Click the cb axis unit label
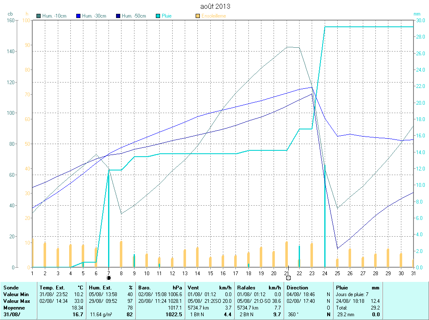The height and width of the screenshot is (320, 429). pyautogui.click(x=10, y=14)
